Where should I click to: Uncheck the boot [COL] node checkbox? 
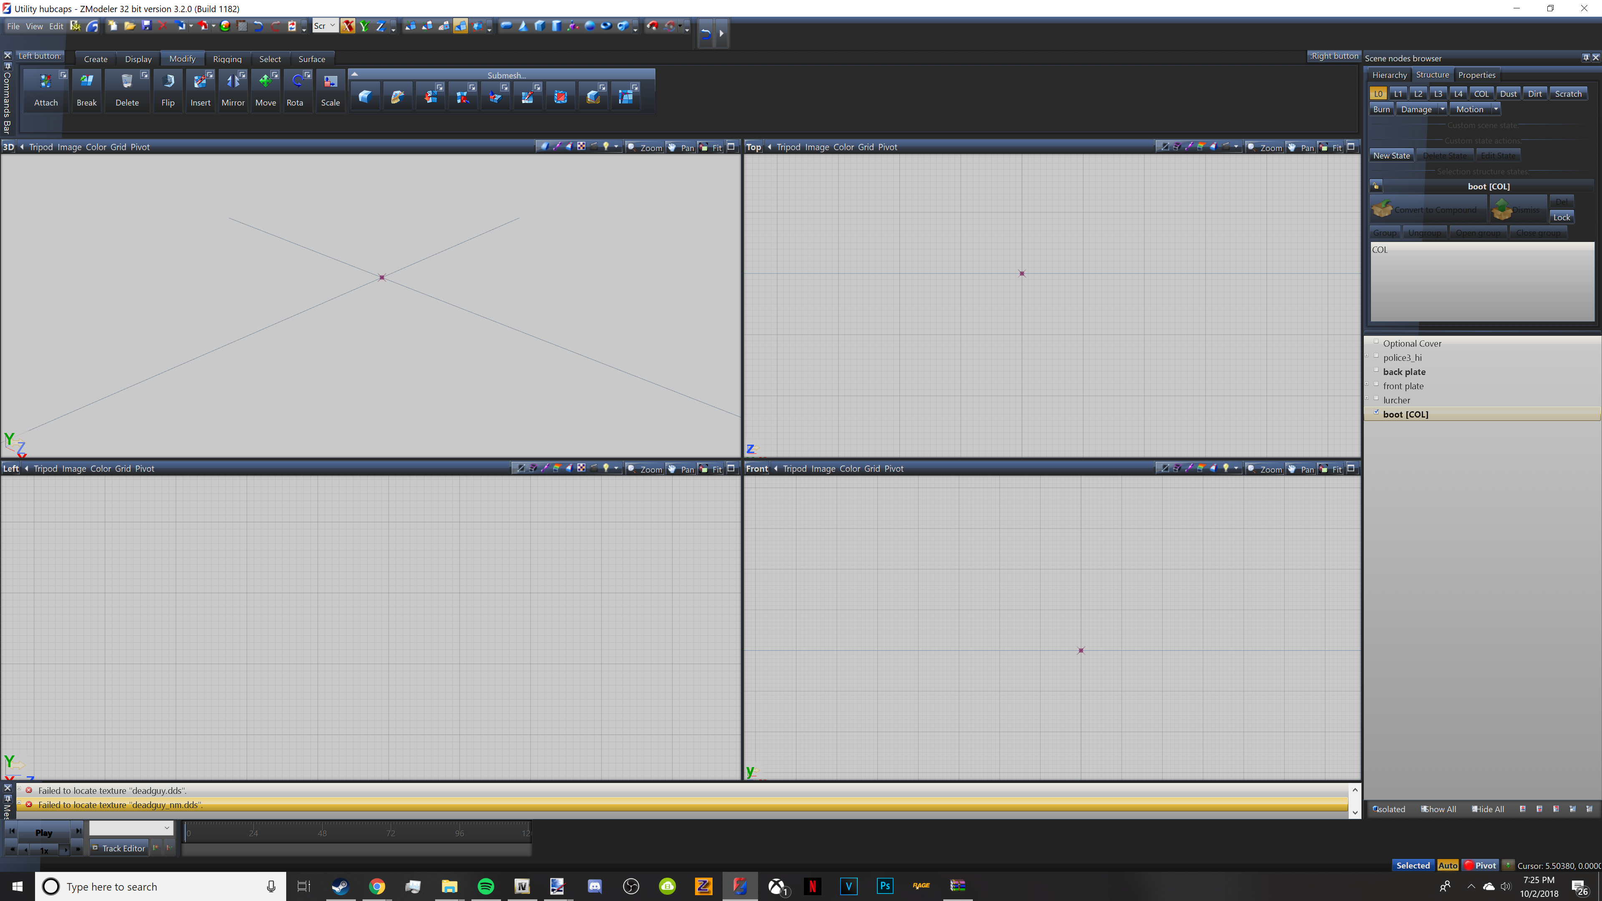tap(1376, 412)
